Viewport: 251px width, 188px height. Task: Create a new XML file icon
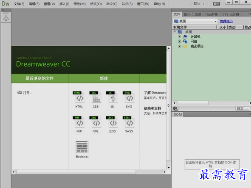pyautogui.click(x=95, y=122)
